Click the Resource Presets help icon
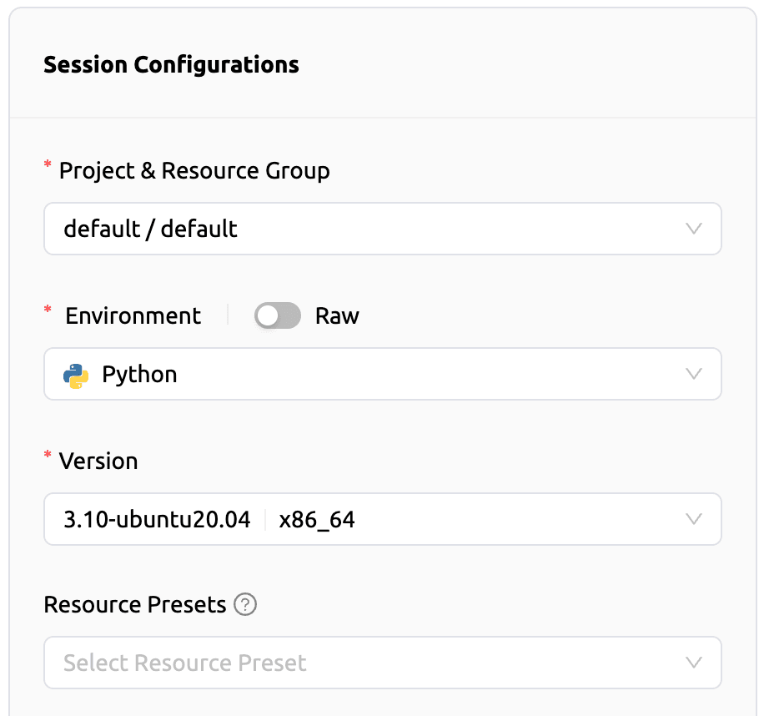Viewport: 764px width, 716px height. pyautogui.click(x=245, y=604)
